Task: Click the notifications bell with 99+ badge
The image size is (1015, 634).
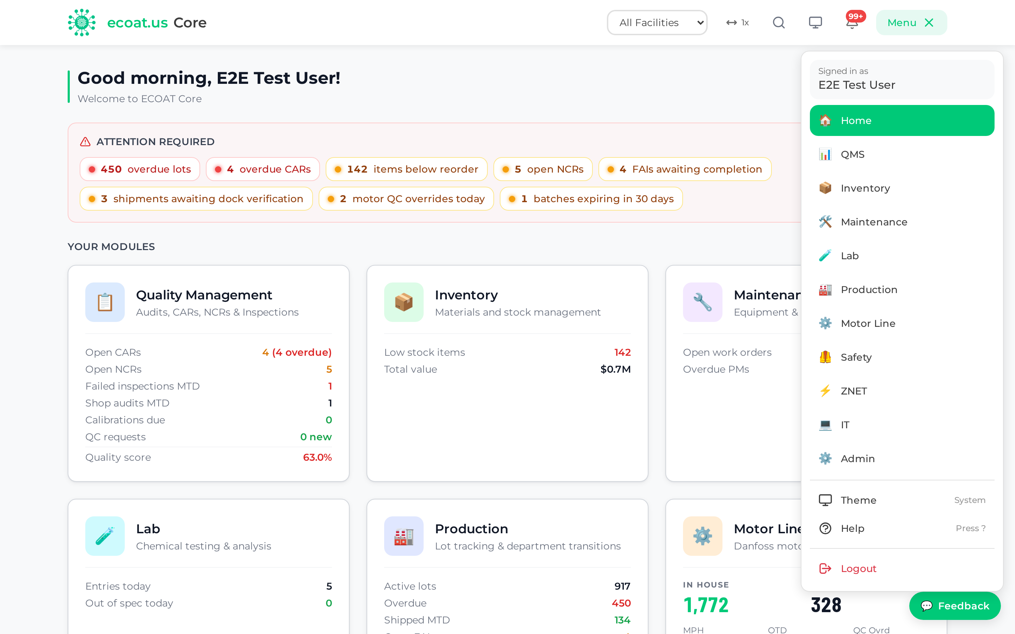Action: (852, 23)
